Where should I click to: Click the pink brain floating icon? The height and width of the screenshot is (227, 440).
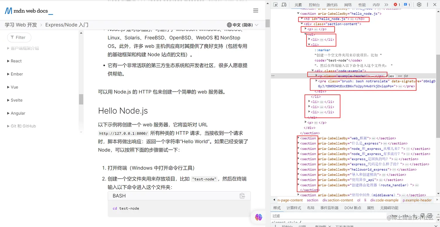pos(258,217)
